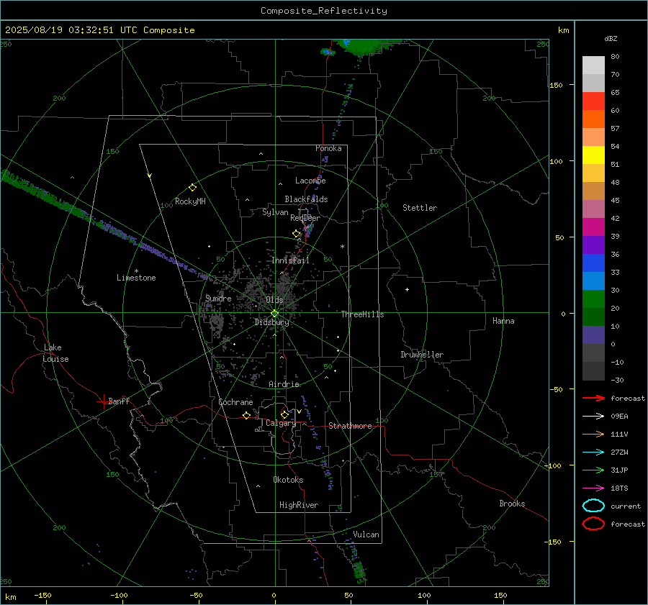Screen dimensions: 648x605
Task: Select the indigo 0 dBZ color swatch
Action: [x=593, y=335]
